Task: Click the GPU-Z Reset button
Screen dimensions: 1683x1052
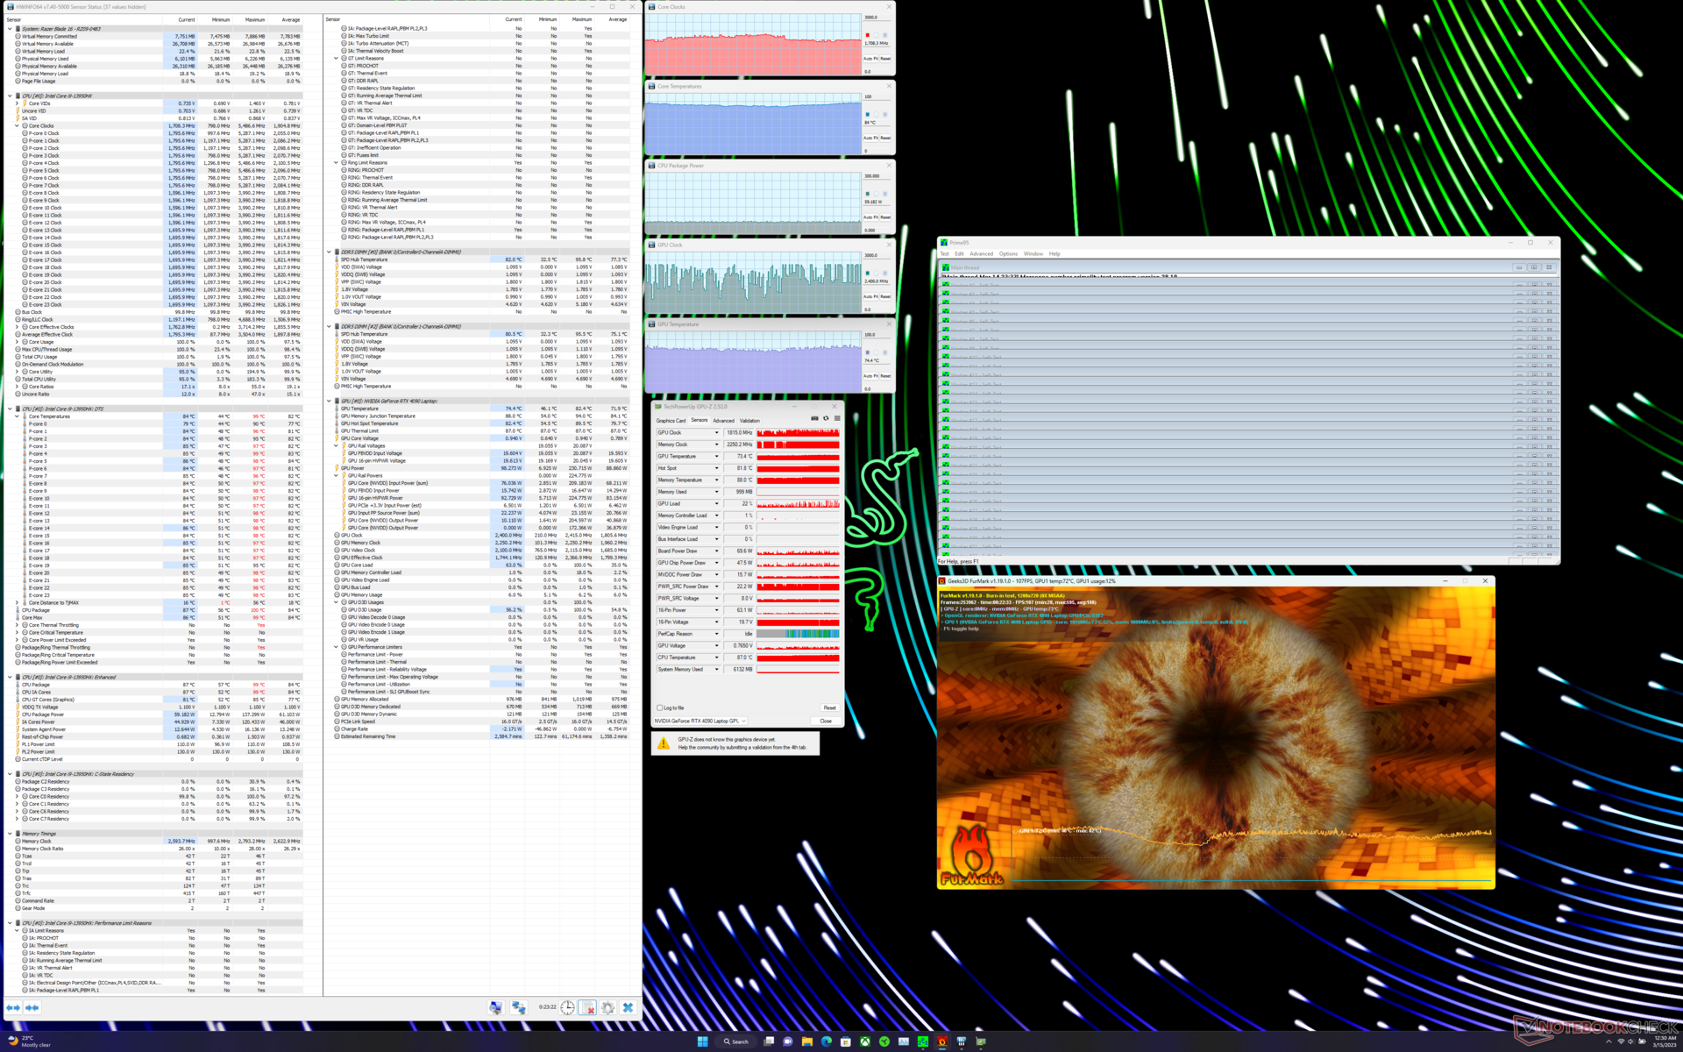Action: tap(829, 707)
